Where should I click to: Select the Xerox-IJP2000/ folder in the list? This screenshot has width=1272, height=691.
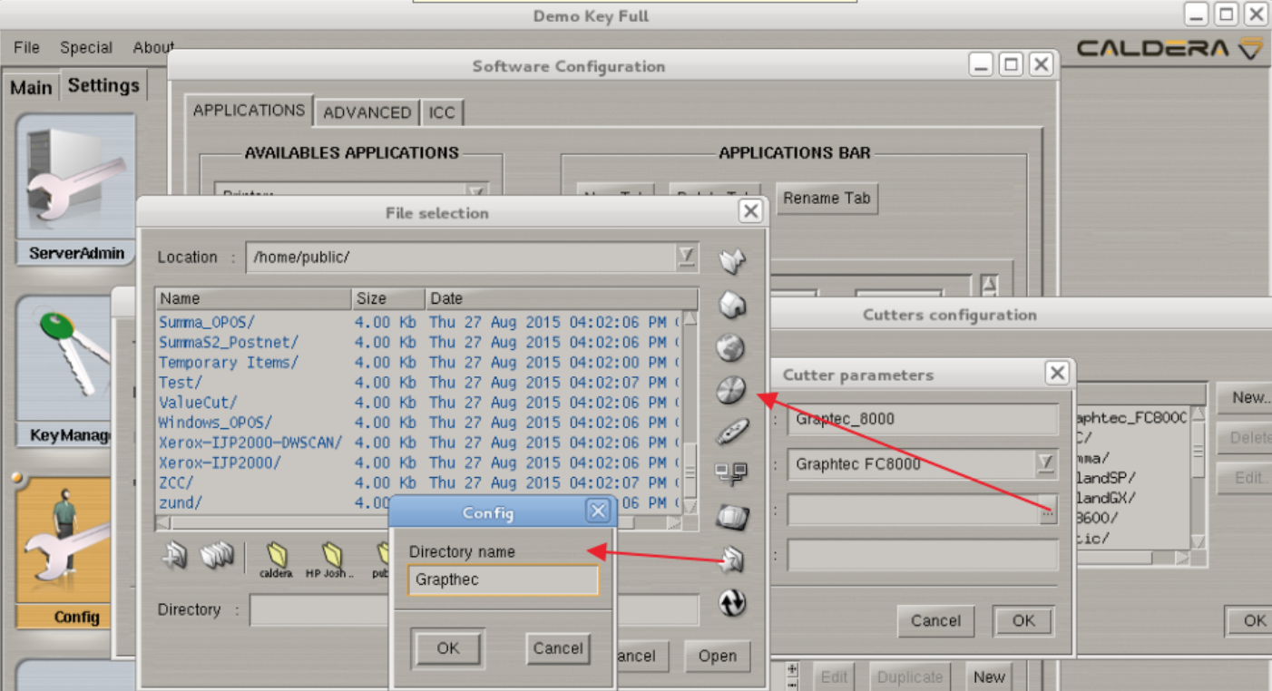220,462
